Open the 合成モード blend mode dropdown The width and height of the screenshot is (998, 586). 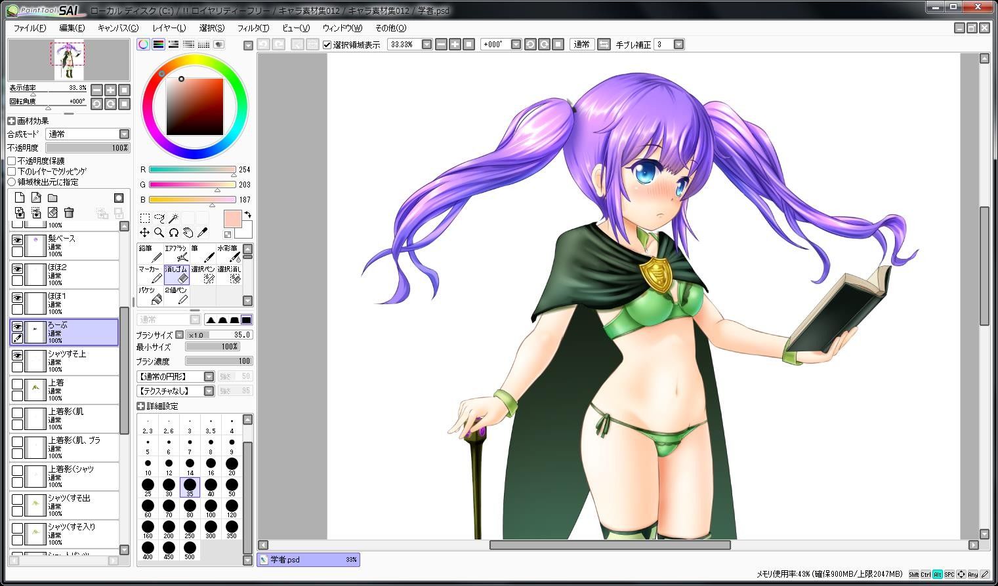coord(124,134)
